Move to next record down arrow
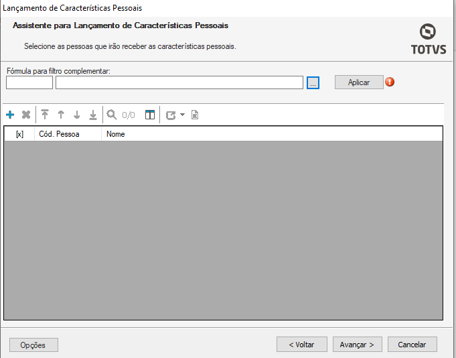Screen dimensions: 456x358 [77, 115]
